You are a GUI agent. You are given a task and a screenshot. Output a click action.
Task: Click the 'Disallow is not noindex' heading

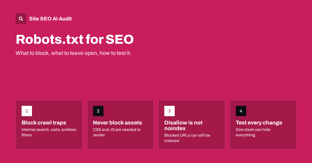coord(183,125)
